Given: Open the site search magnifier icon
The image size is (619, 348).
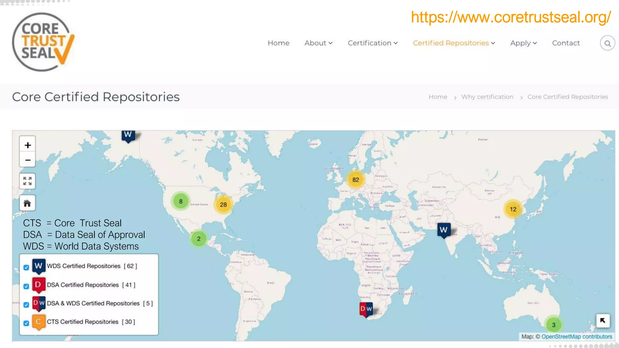Looking at the screenshot, I should pos(607,43).
